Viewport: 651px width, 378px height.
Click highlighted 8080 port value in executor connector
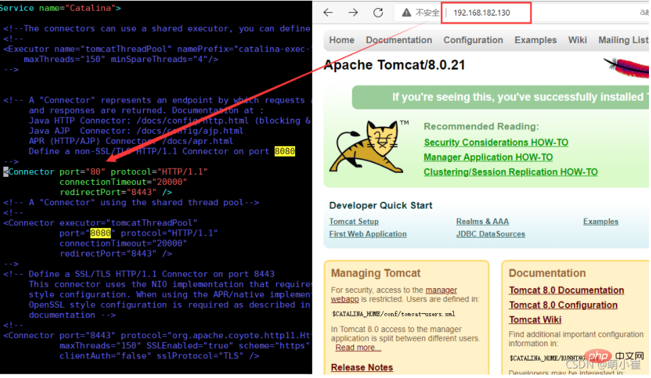click(101, 233)
